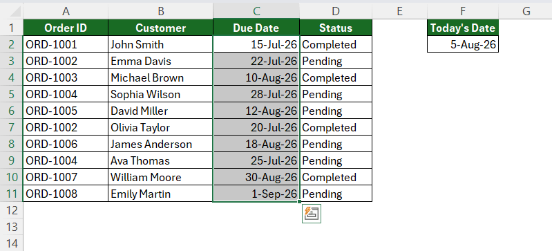Select Emily Martin's Pending status cell
552x251 pixels.
coord(336,194)
